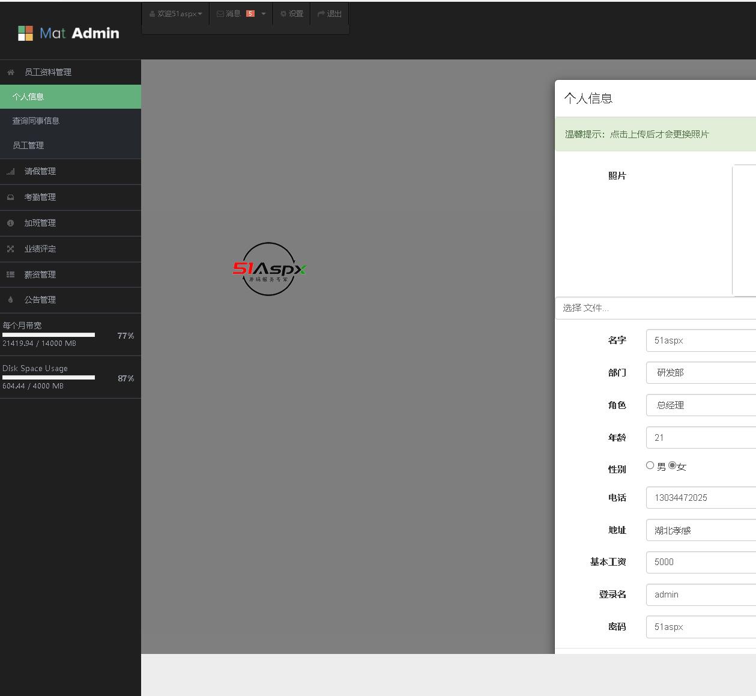Open the 公告管理 menu
This screenshot has width=756, height=696.
click(70, 300)
